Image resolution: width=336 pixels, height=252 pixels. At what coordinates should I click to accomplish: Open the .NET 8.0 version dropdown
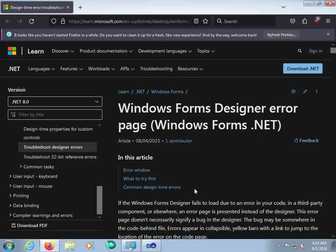[x=55, y=102]
